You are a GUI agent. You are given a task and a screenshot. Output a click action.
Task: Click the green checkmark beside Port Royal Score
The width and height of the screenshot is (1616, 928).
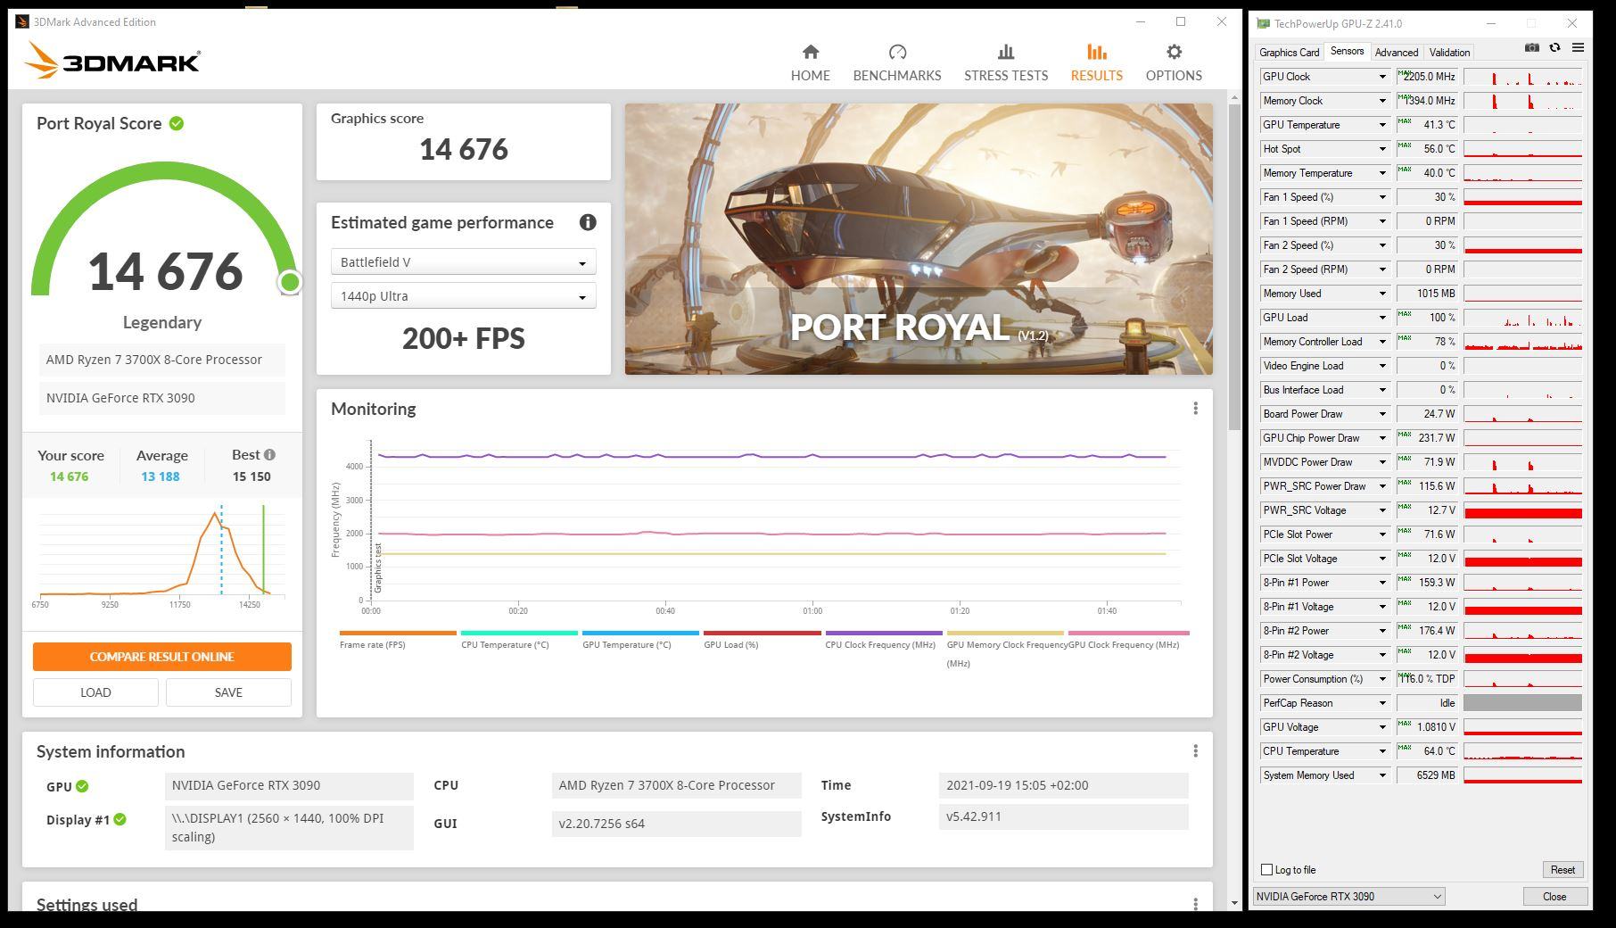coord(177,123)
